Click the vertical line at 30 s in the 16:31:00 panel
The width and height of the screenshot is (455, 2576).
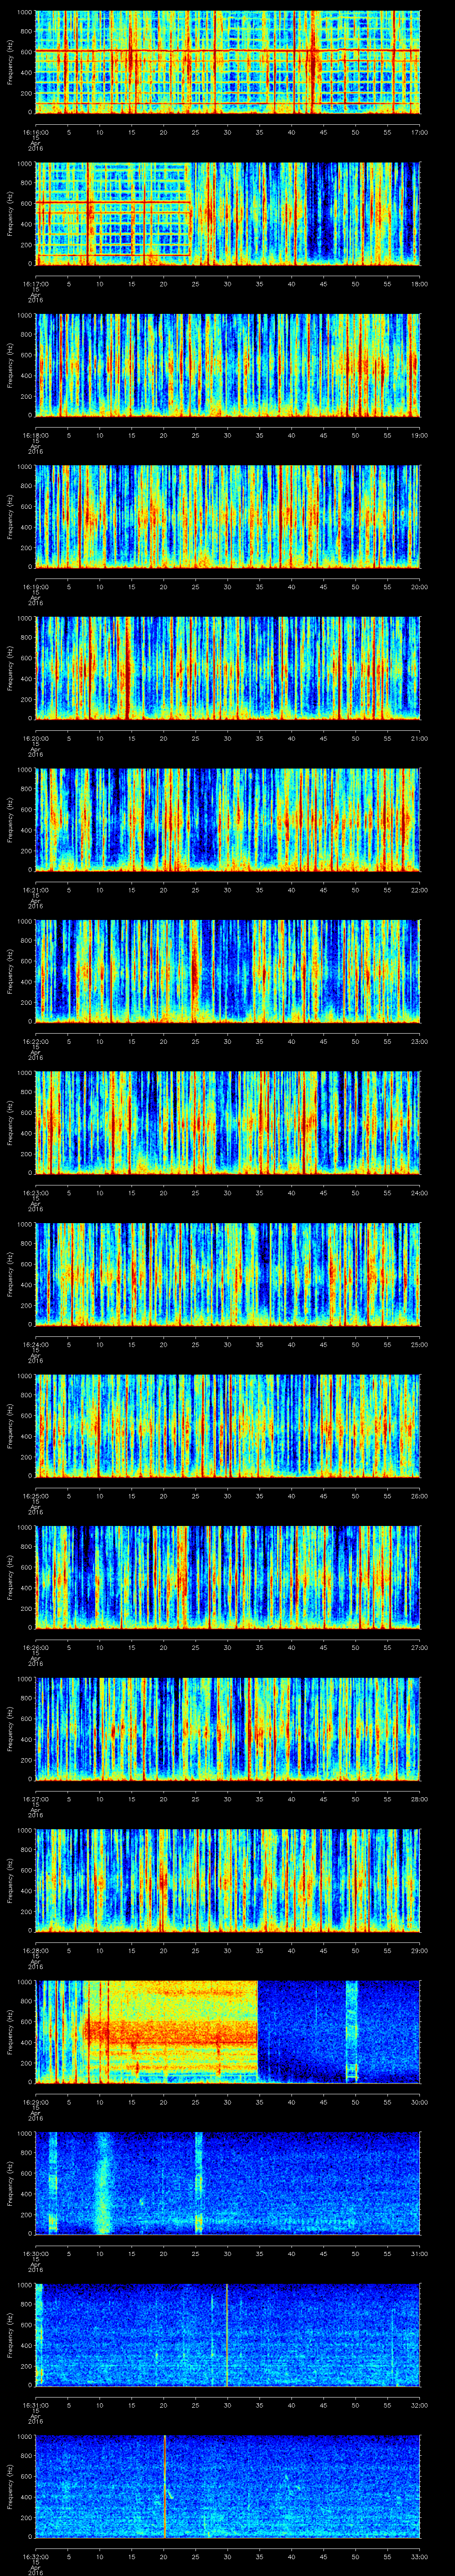coord(227,2334)
